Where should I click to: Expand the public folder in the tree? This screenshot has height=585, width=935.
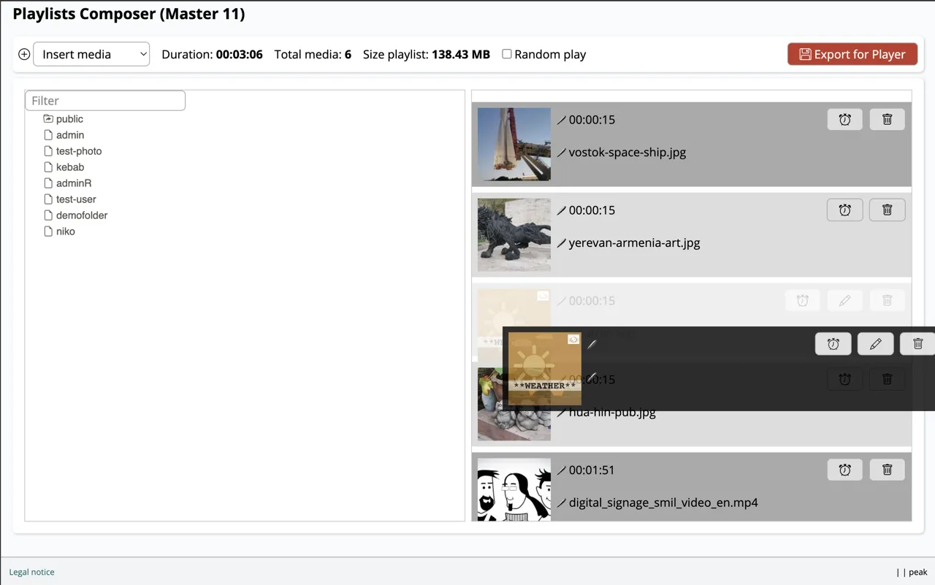[x=48, y=119]
